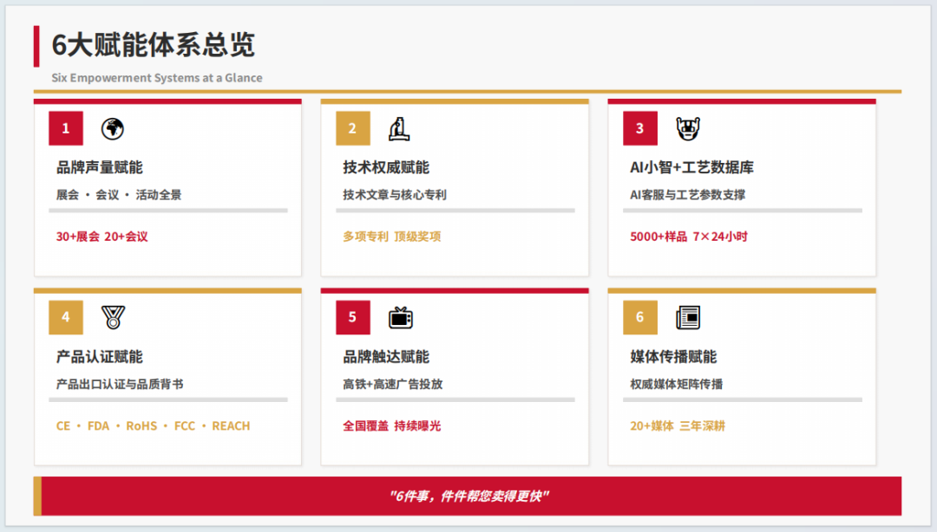The height and width of the screenshot is (532, 937).
Task: Click the heading 品牌声量赋能
Action: [x=99, y=168]
